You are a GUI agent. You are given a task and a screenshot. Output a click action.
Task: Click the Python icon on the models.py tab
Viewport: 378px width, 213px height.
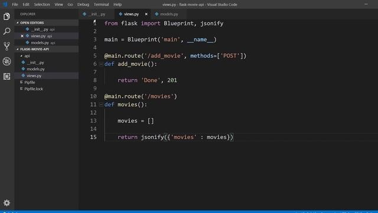tap(157, 14)
